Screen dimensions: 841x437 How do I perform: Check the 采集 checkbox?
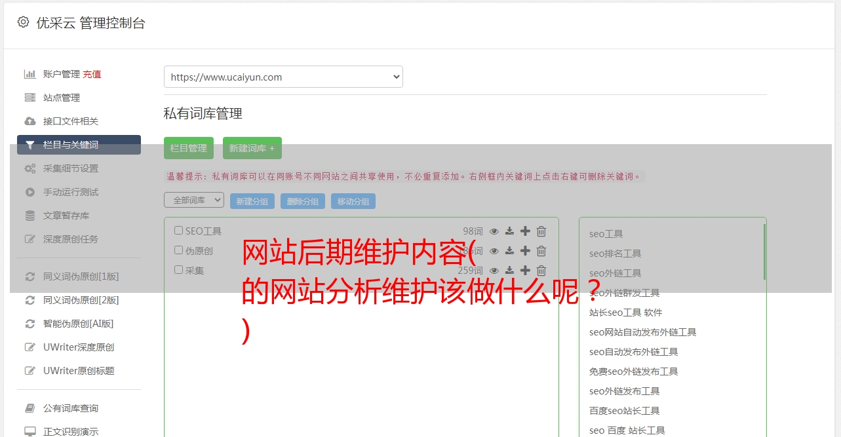pyautogui.click(x=178, y=270)
